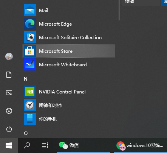Viewport: 167px width, 153px height.
Task: Switch to Chrome windows10系统 taskbar window
Action: point(140,145)
